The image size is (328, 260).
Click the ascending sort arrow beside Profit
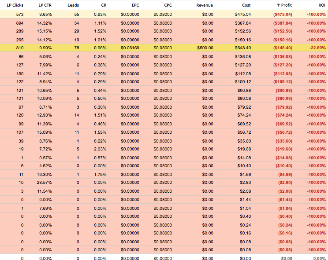point(278,5)
